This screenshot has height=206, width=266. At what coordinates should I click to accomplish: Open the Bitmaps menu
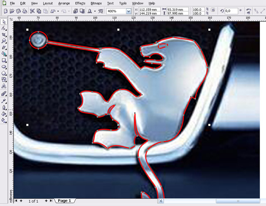tap(96, 3)
